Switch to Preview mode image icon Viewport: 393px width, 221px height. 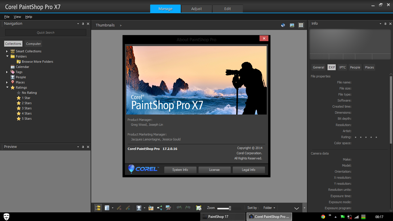tap(292, 25)
